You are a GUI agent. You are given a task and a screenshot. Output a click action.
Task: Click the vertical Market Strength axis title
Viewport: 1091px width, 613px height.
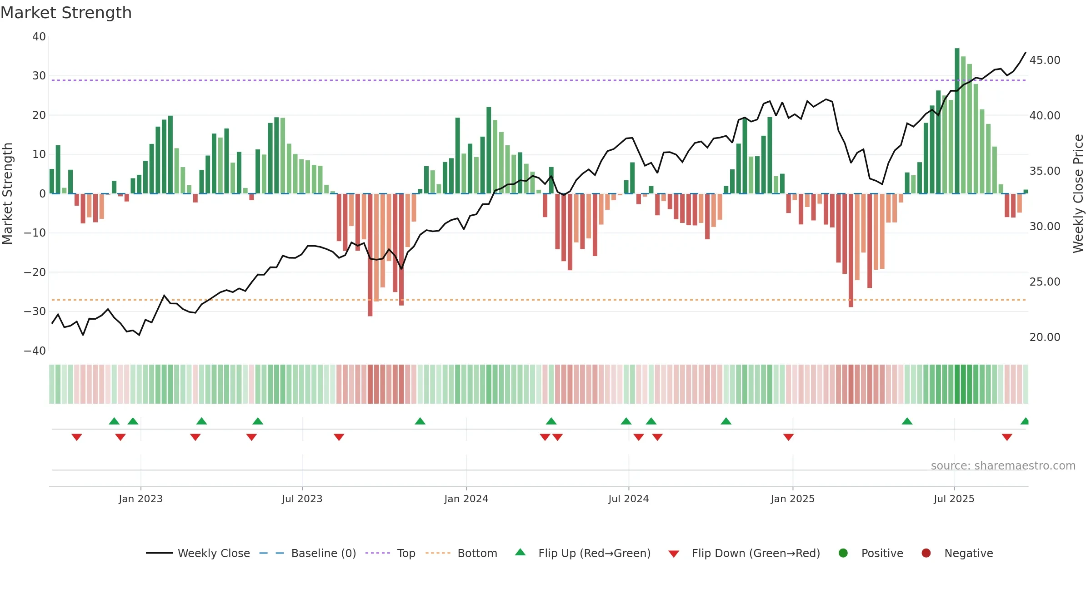coord(7,193)
